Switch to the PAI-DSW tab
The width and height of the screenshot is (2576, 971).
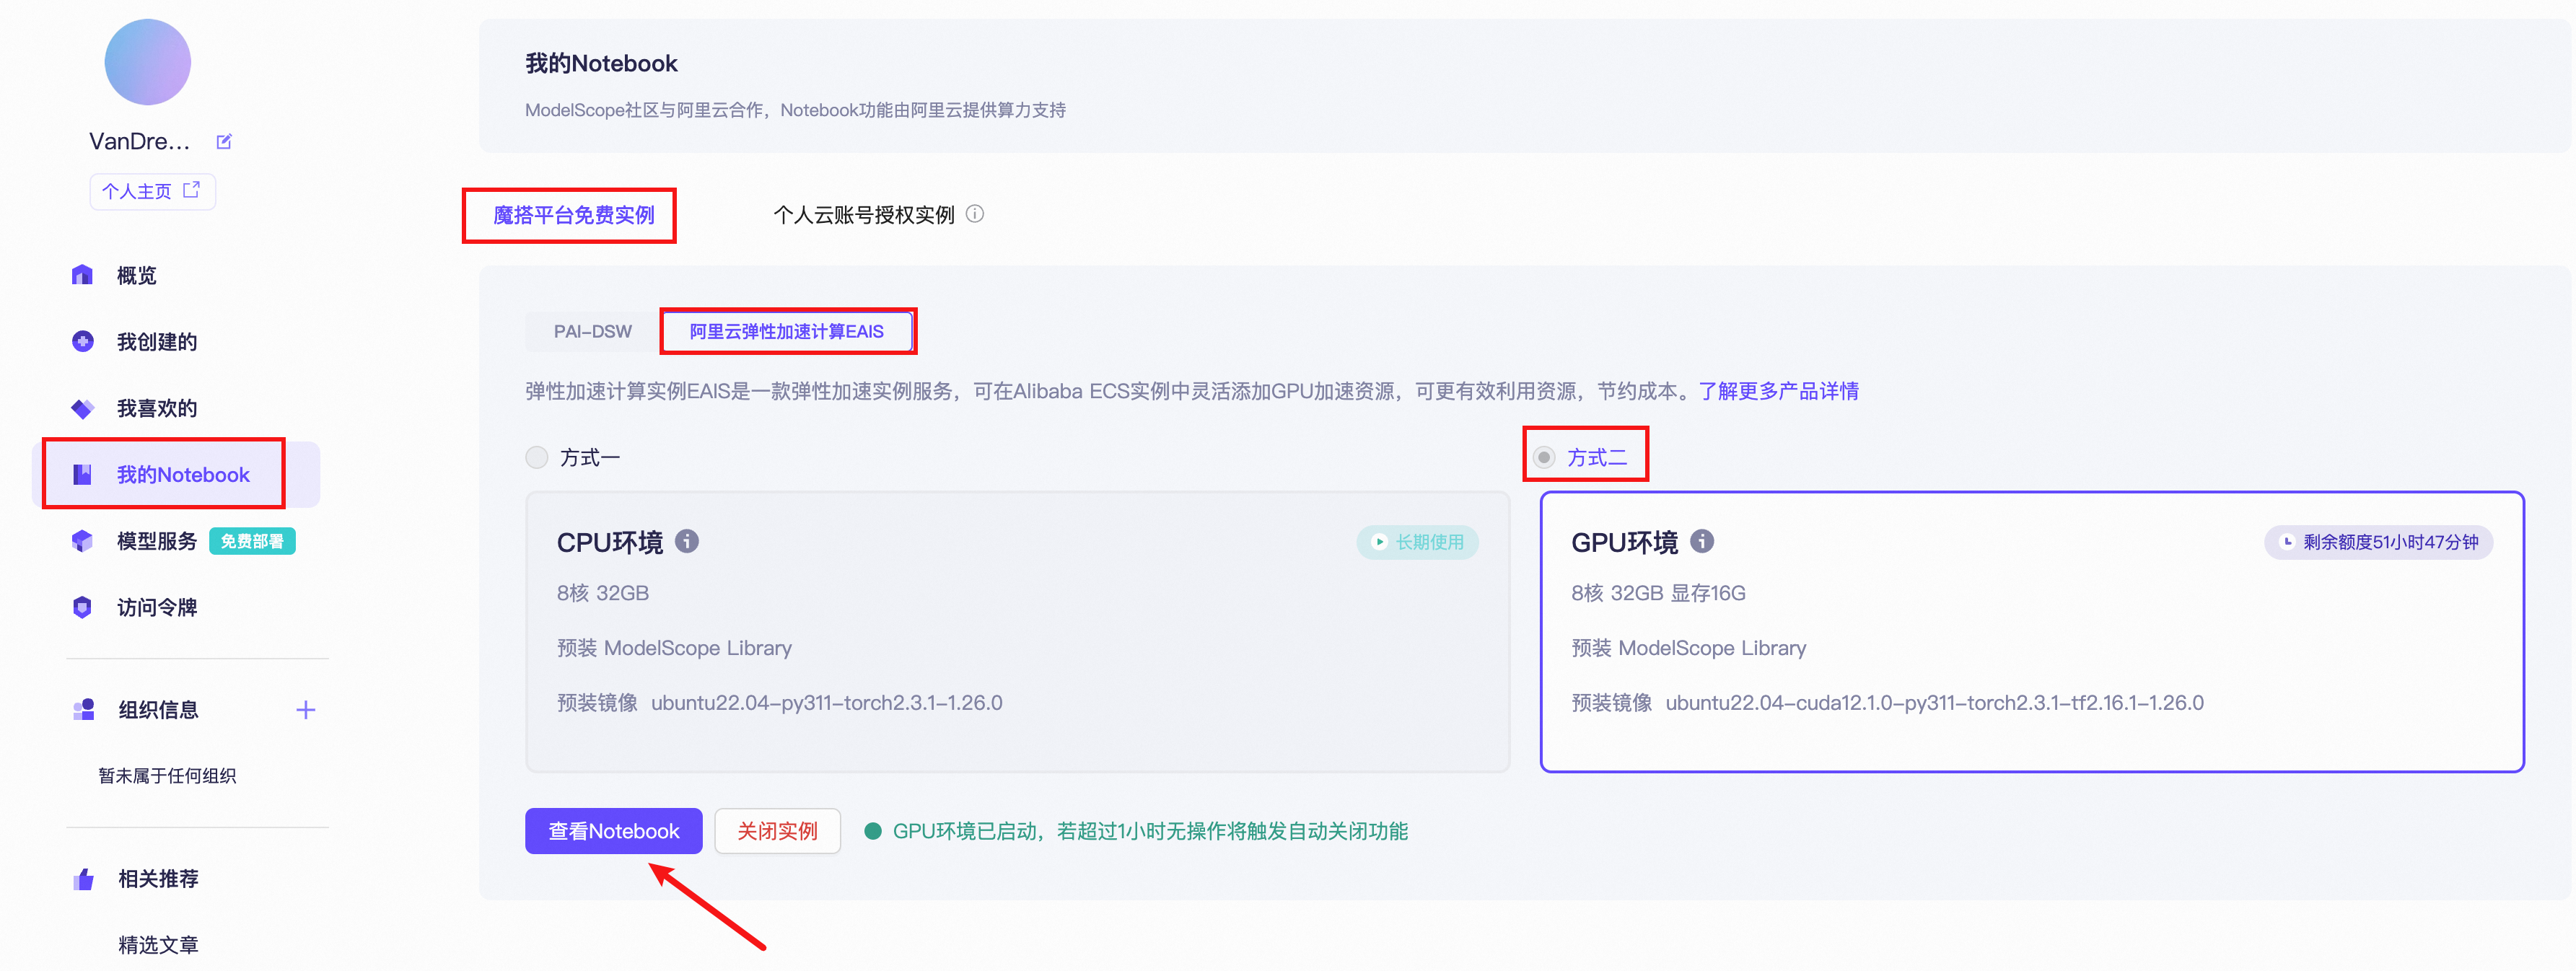tap(592, 331)
